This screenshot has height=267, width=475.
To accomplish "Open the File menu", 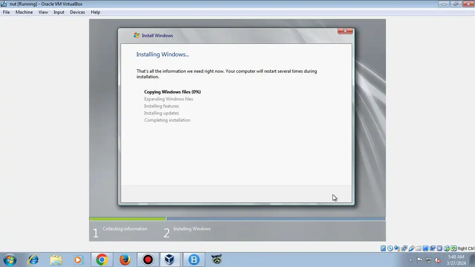I will [x=6, y=12].
